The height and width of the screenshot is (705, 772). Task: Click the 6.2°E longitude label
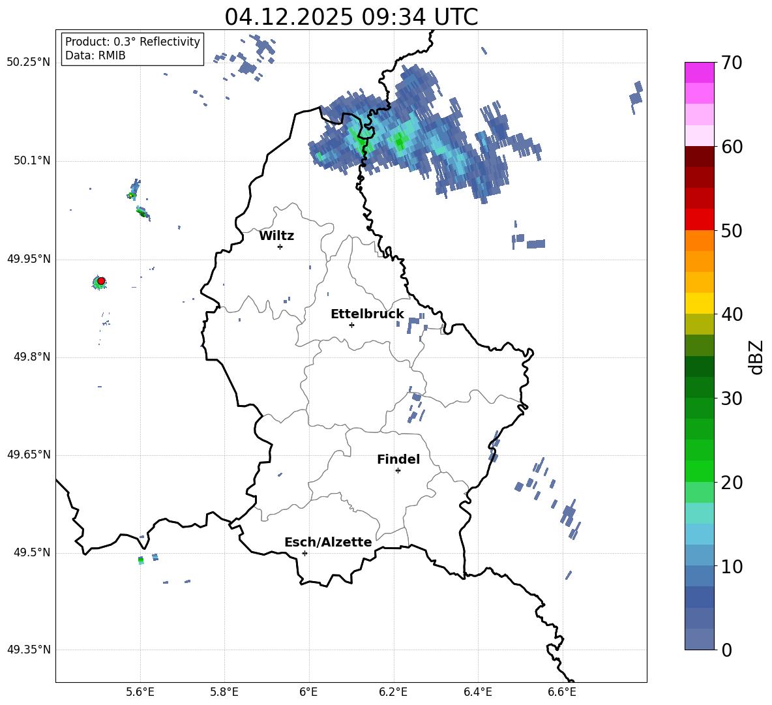(393, 692)
